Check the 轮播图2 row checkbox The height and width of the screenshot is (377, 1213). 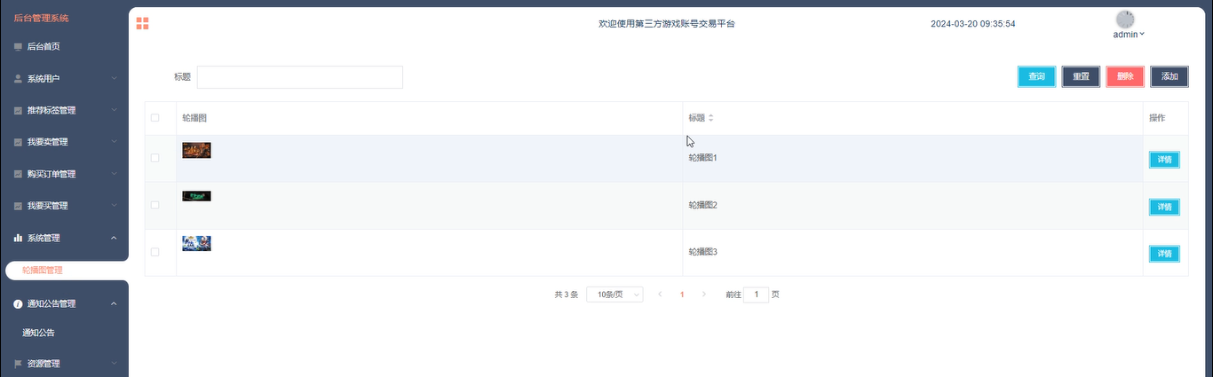pyautogui.click(x=155, y=205)
